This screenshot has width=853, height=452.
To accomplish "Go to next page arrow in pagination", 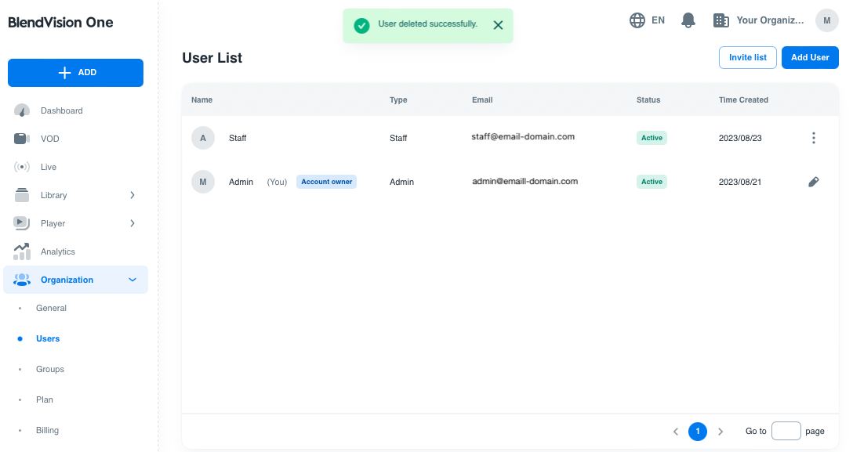I will 721,432.
